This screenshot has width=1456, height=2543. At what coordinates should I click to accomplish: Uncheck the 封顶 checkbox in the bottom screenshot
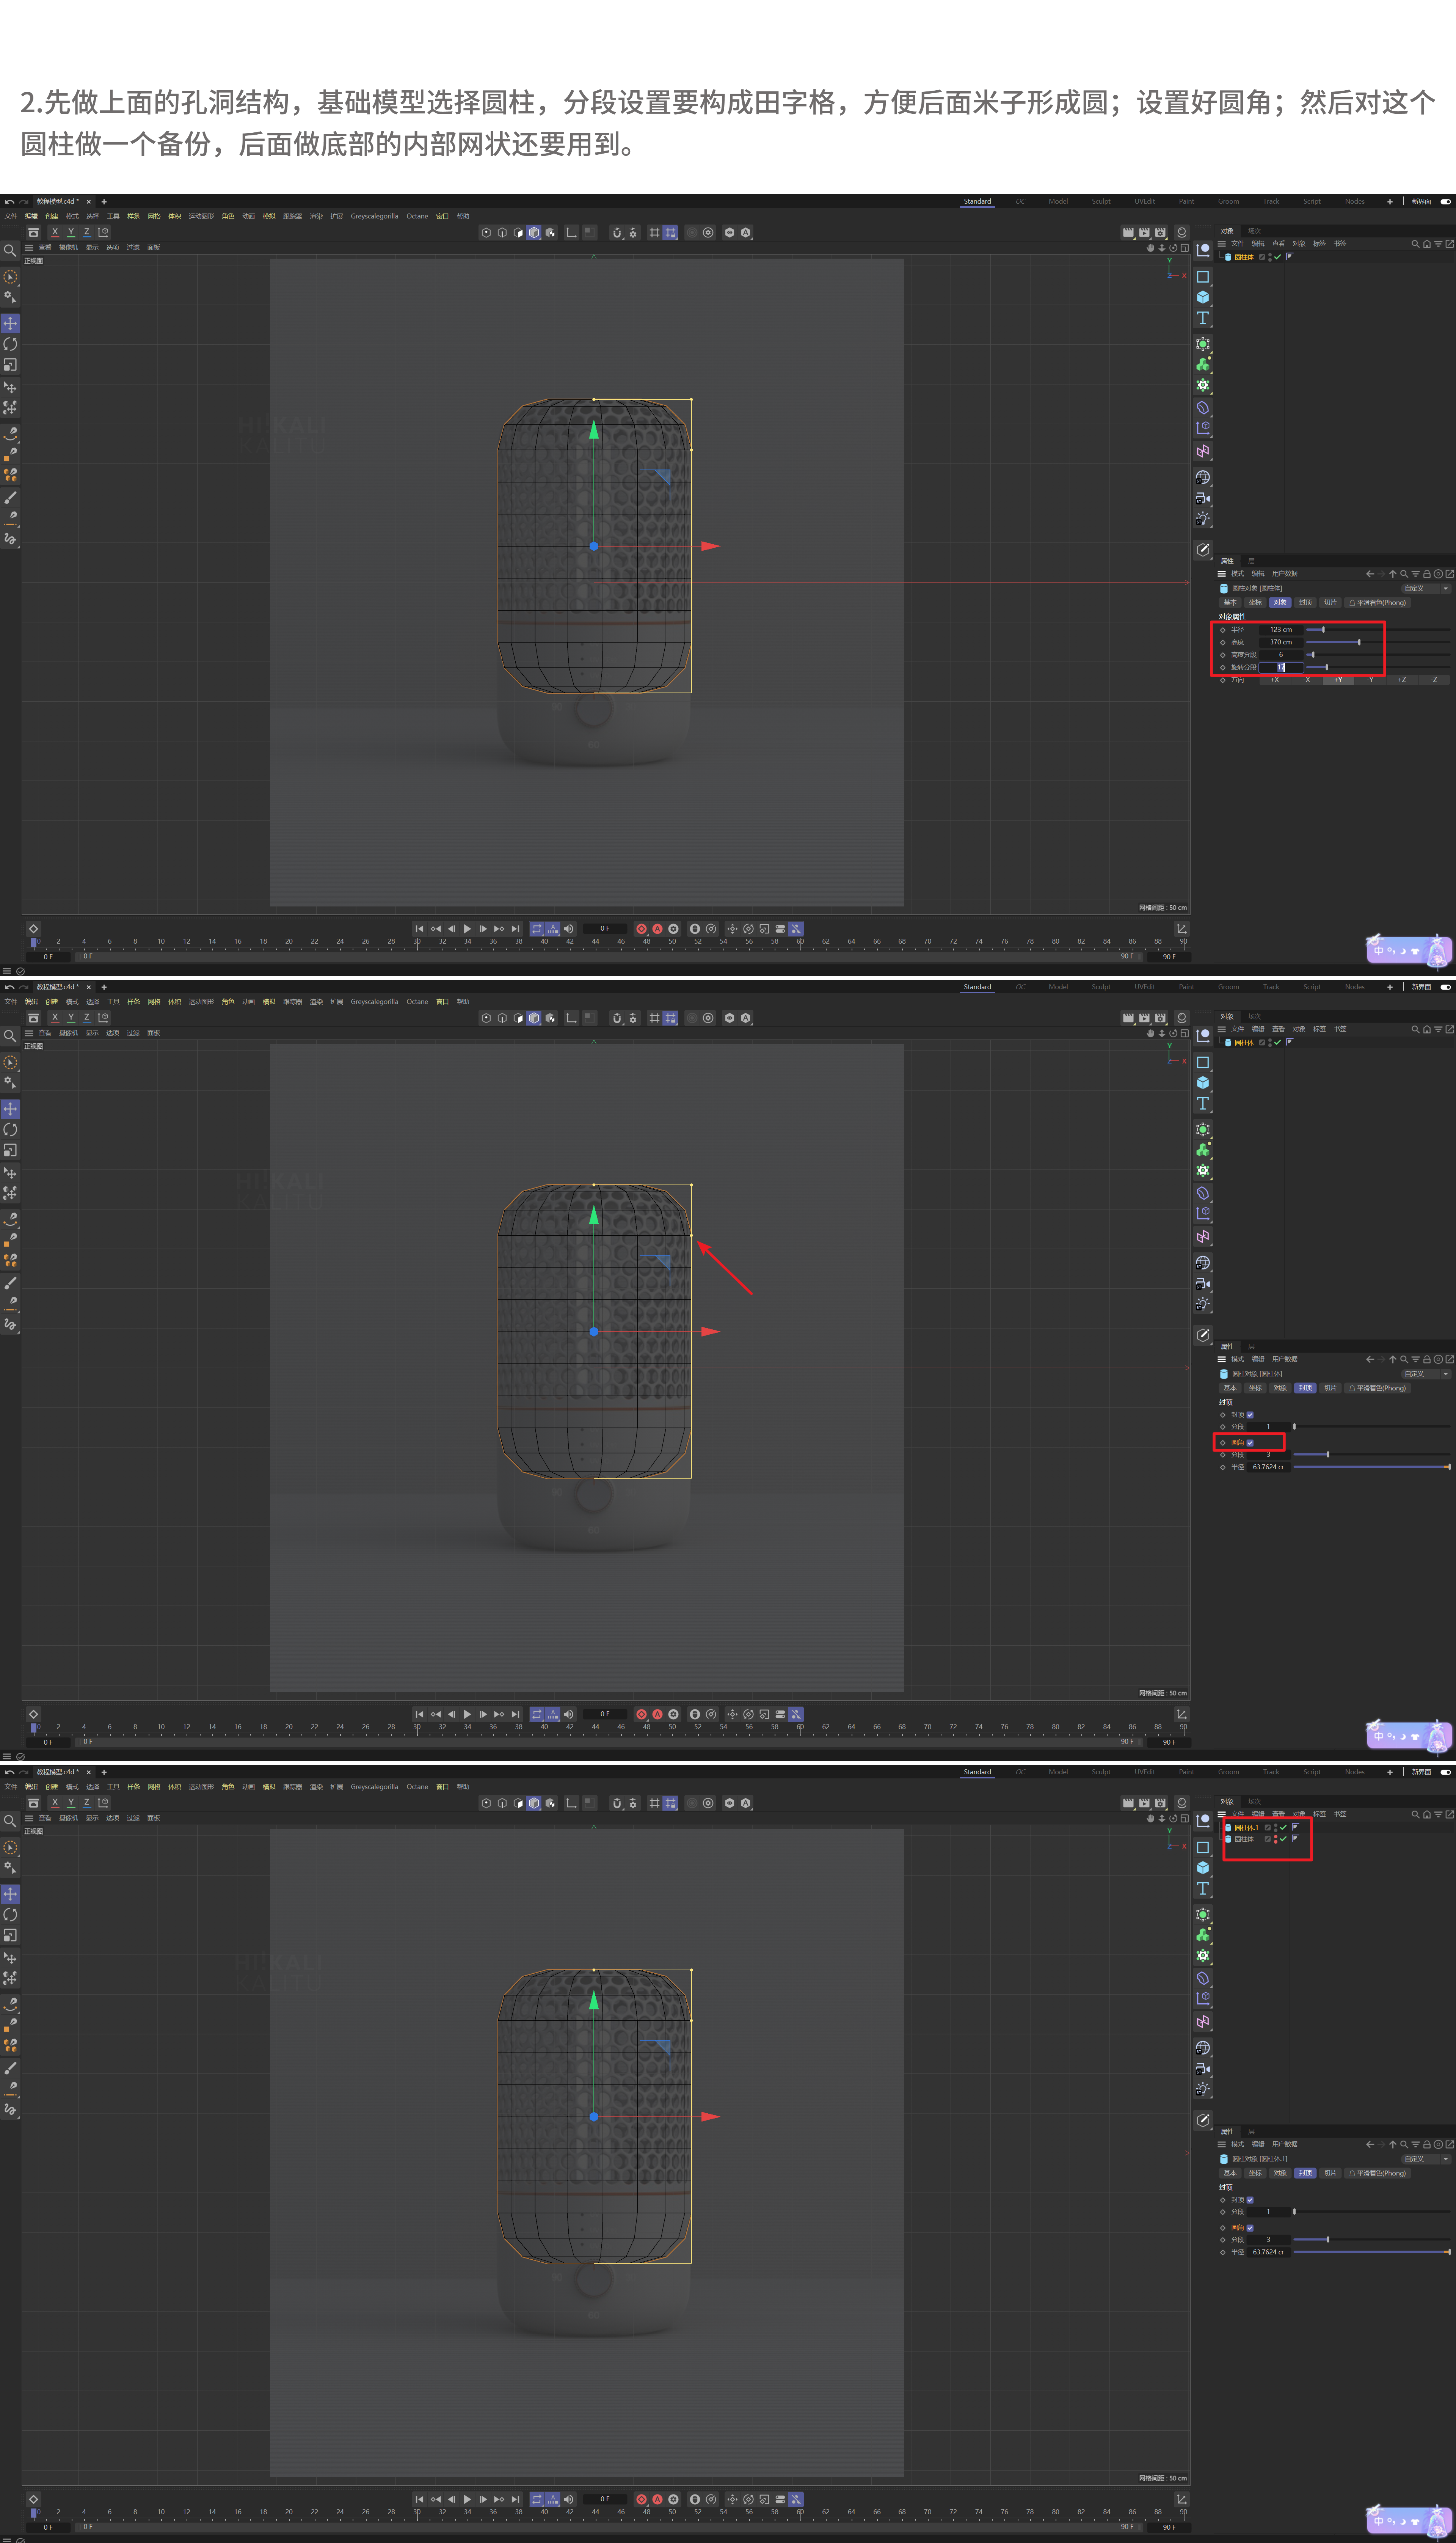[x=1250, y=2200]
